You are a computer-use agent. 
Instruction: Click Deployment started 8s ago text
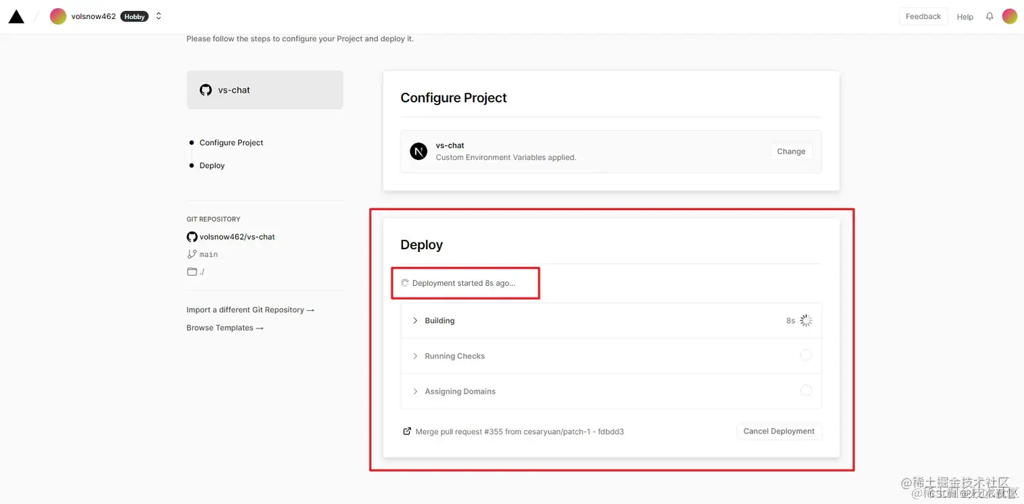point(464,283)
